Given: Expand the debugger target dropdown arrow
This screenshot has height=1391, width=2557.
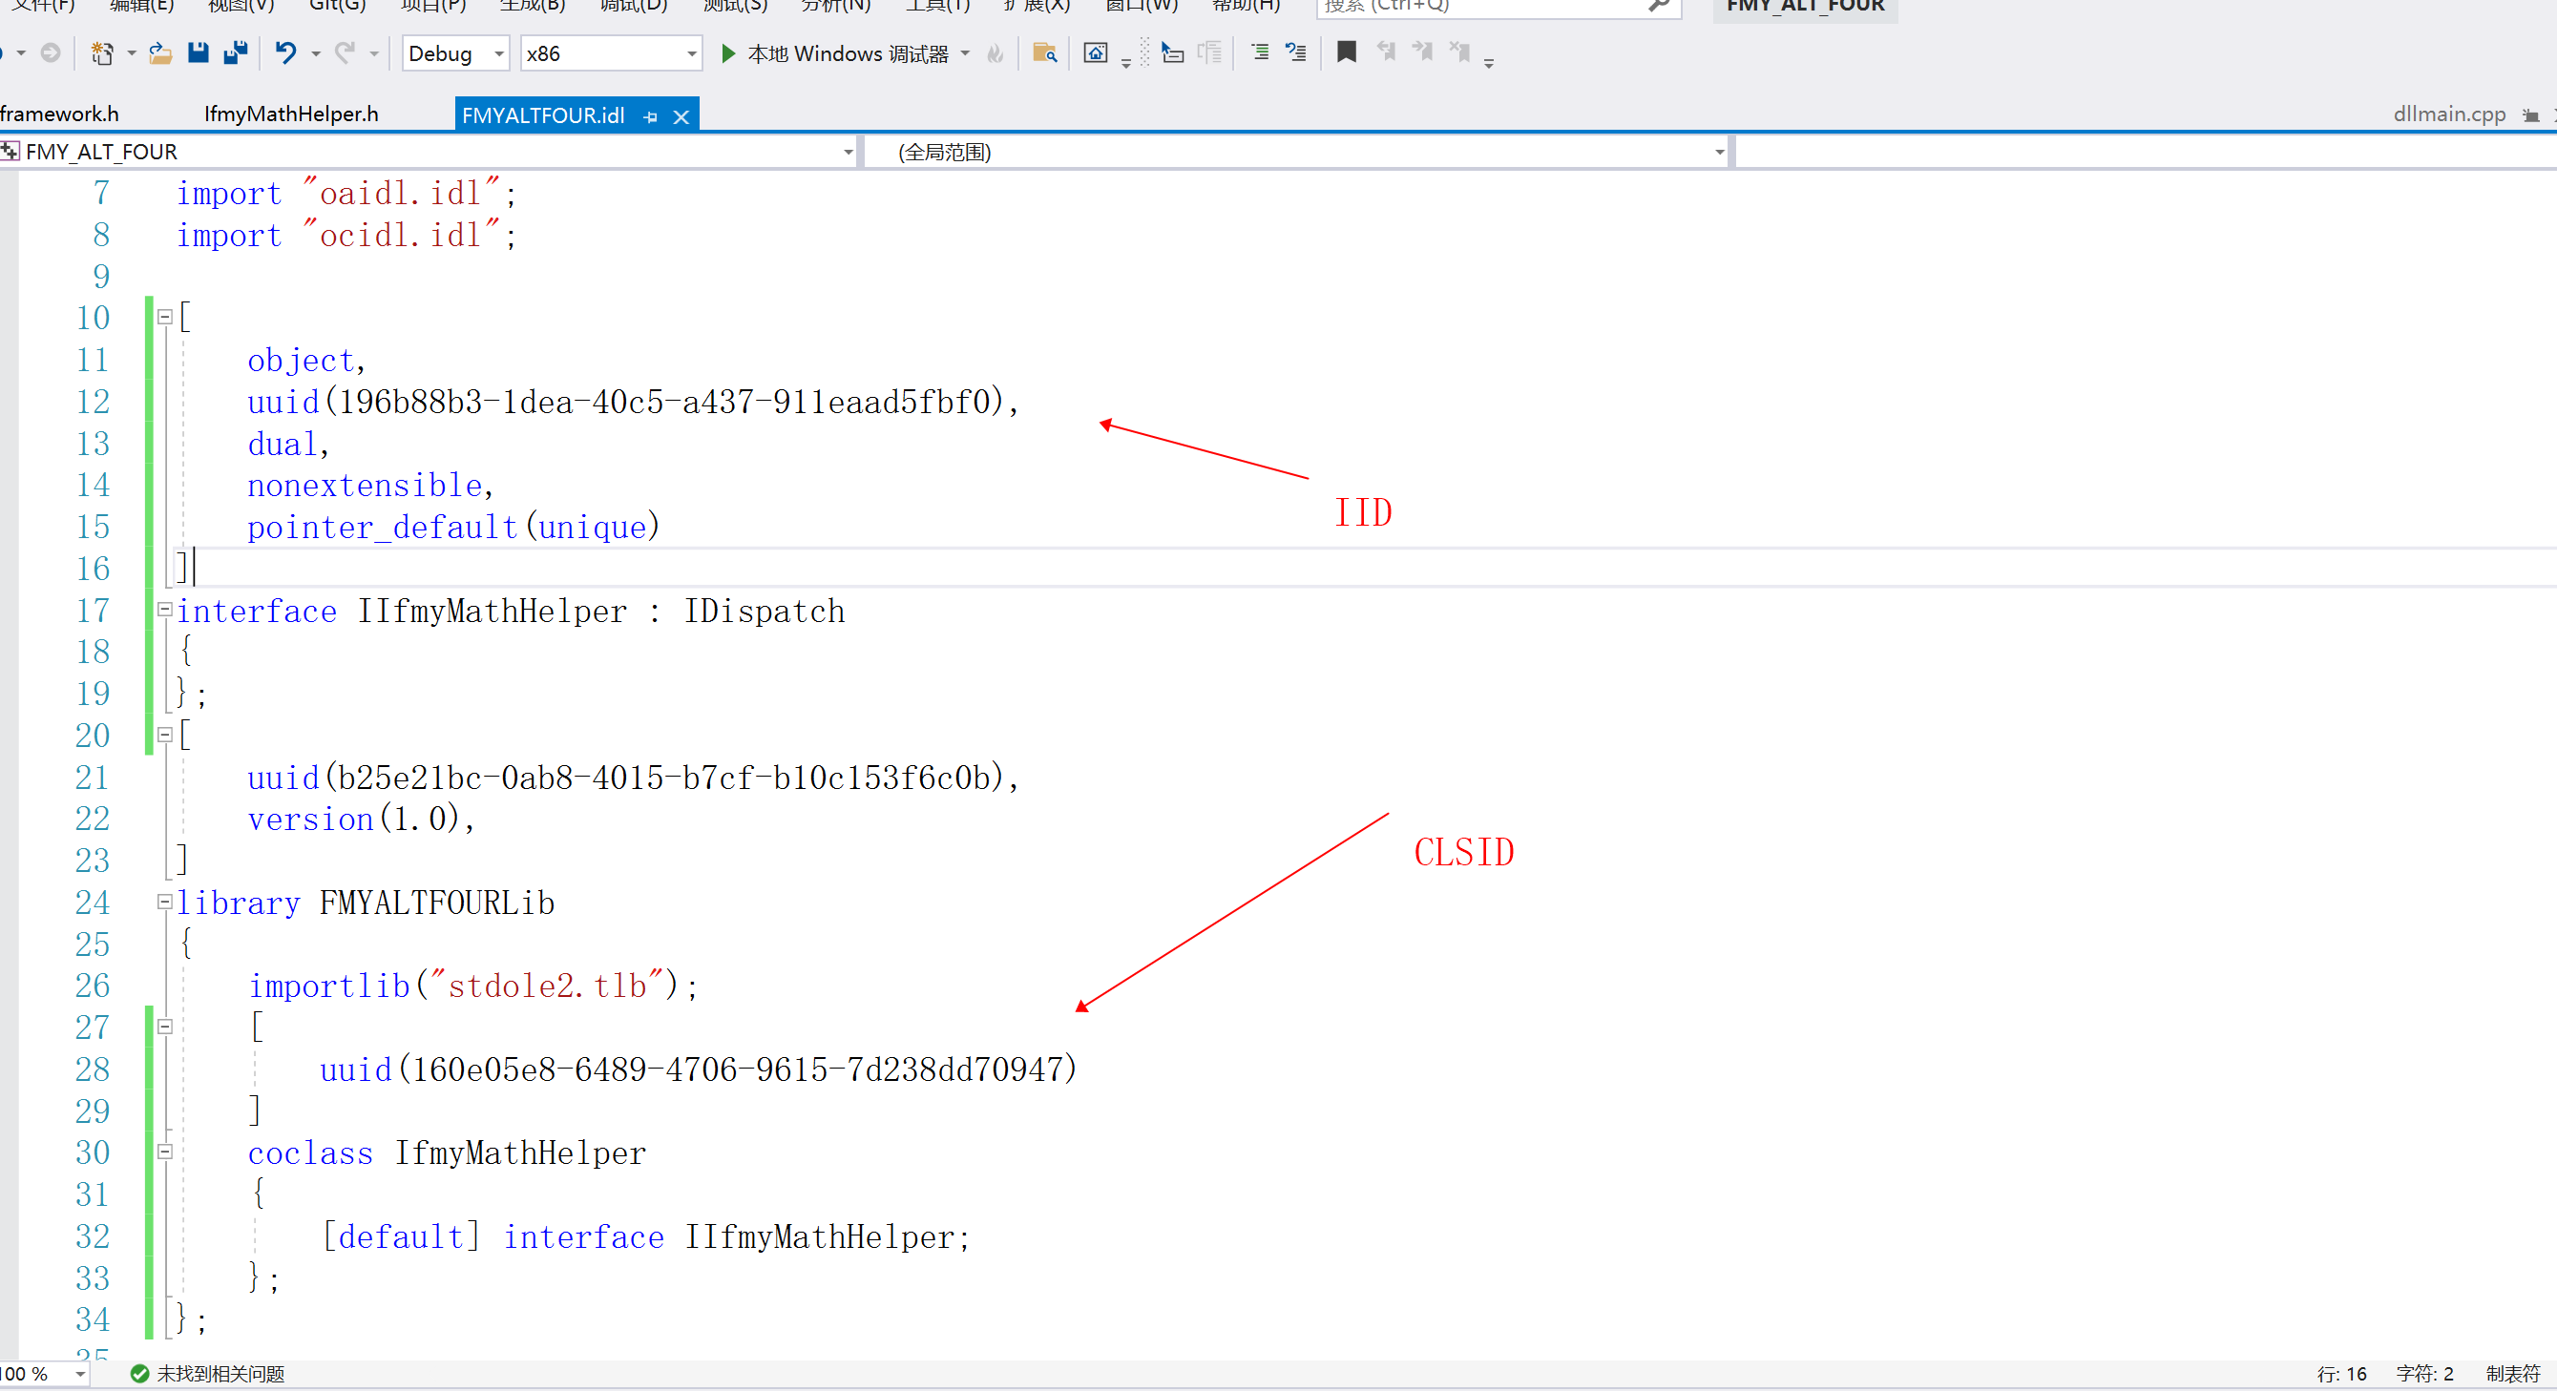Looking at the screenshot, I should click(x=965, y=53).
